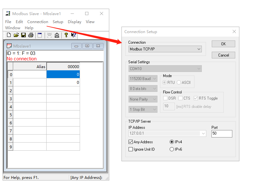Image resolution: width=259 pixels, height=194 pixels.
Task: Expand the COM10 serial port dropdown
Action: point(165,69)
